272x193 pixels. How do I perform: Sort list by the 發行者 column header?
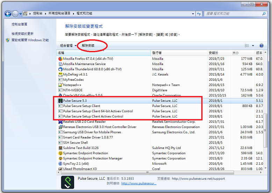click(157, 53)
